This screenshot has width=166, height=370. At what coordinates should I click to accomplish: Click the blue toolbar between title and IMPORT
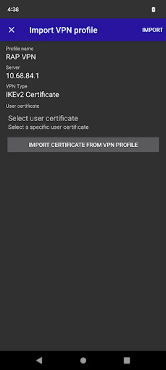point(120,30)
